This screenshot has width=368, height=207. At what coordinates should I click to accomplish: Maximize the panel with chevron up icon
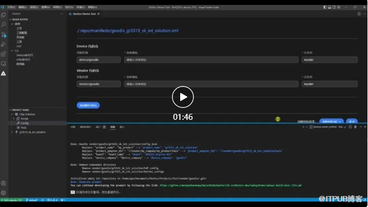pyautogui.click(x=360, y=127)
